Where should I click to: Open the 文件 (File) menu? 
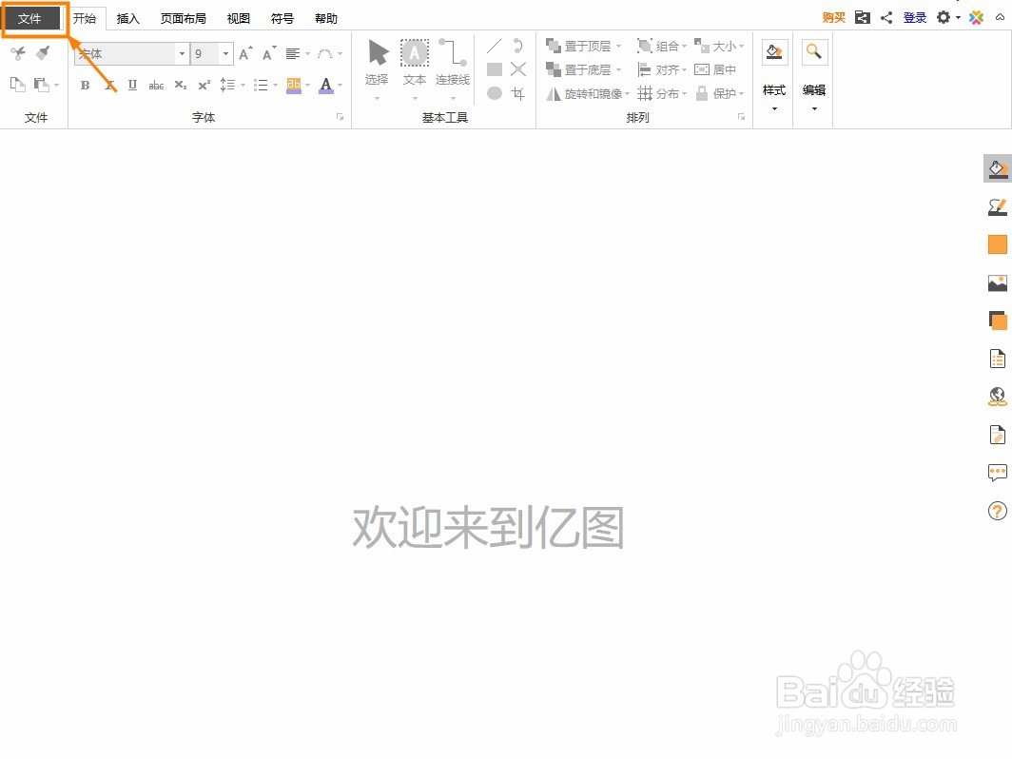point(31,17)
